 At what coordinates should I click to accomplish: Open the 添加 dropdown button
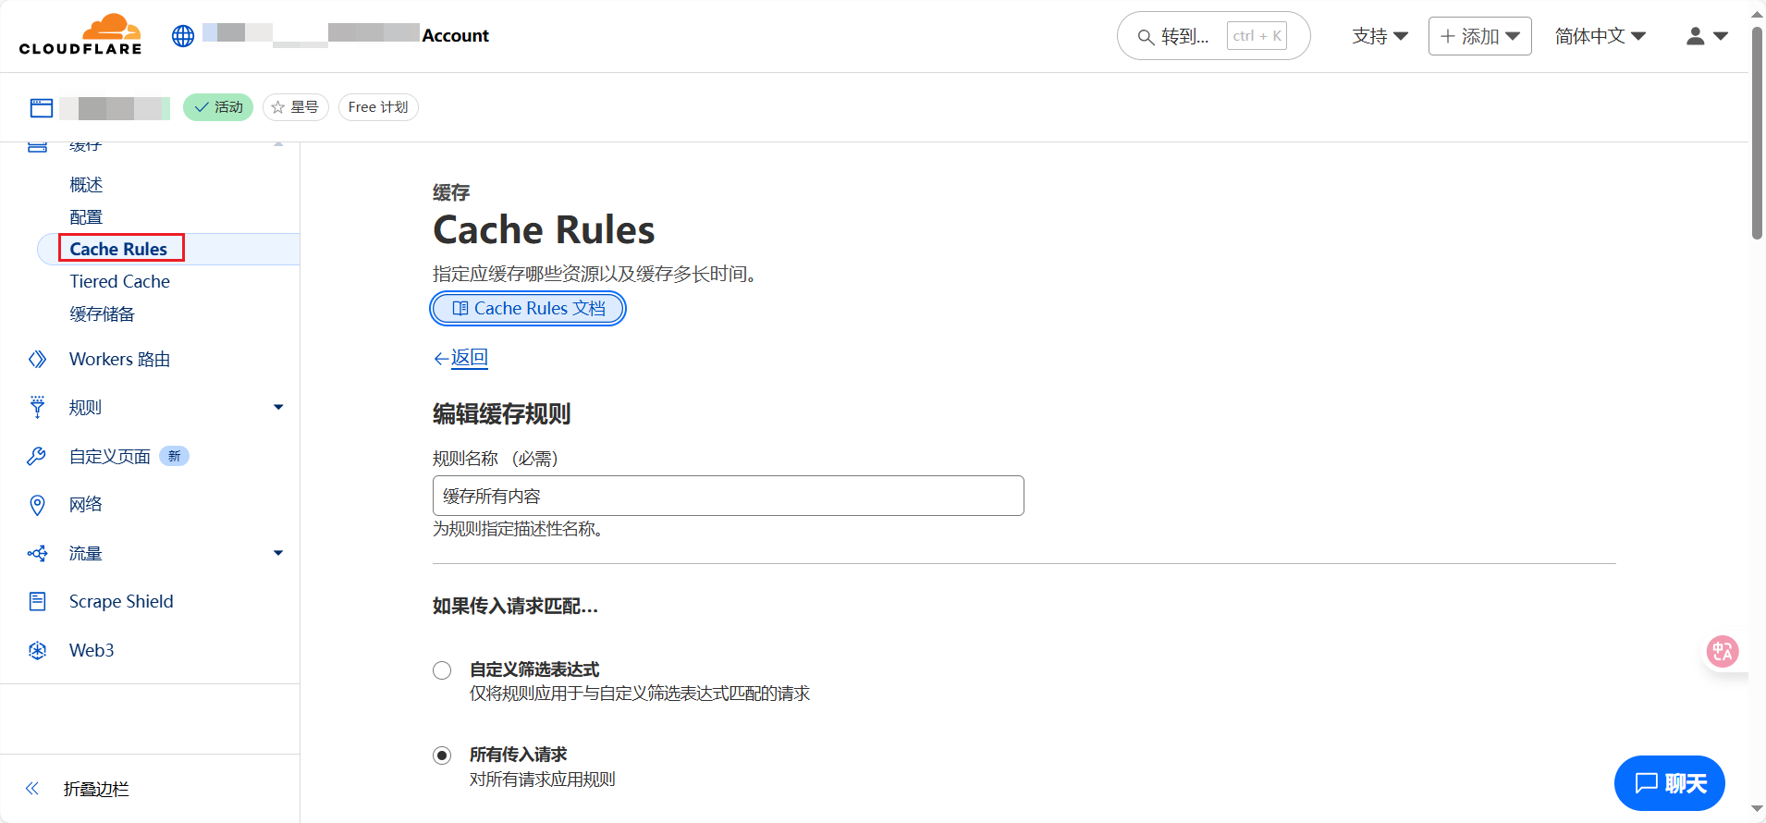click(x=1479, y=36)
